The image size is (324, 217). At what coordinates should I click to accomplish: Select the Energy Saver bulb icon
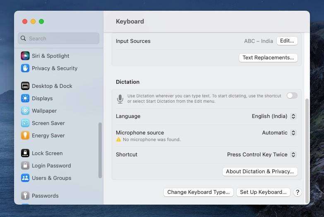25,135
